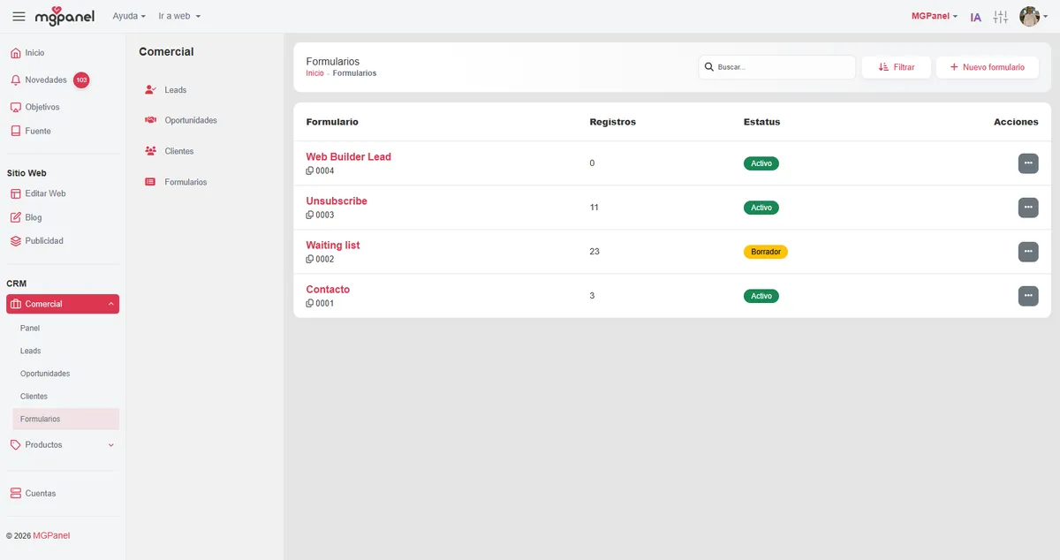Open the MGPanel account dropdown
This screenshot has height=560, width=1060.
click(x=934, y=17)
